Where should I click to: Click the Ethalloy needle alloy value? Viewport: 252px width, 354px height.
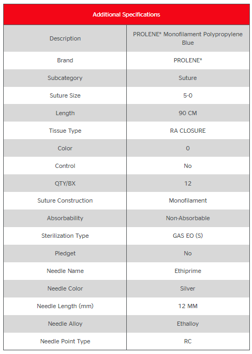[188, 324]
